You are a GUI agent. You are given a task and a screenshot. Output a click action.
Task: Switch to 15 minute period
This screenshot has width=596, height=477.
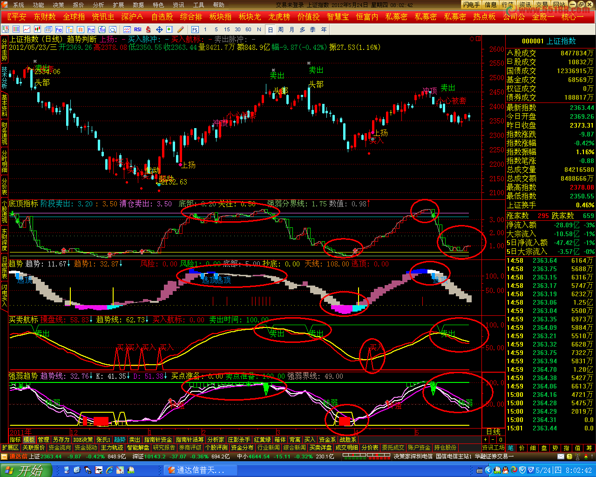[227, 29]
